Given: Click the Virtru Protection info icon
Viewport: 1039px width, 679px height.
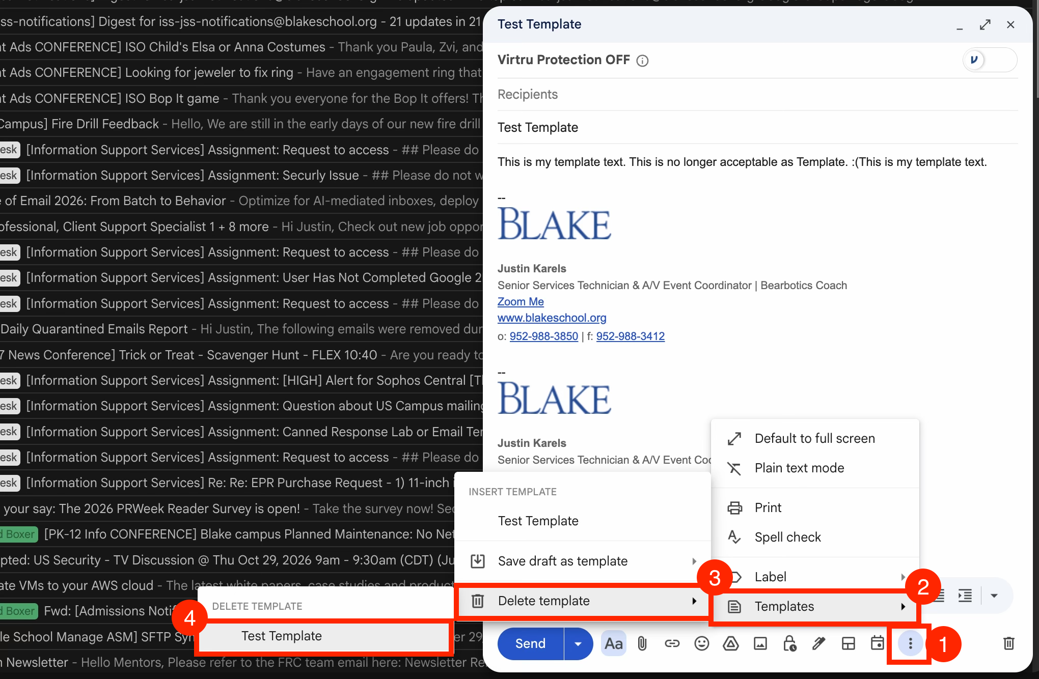Looking at the screenshot, I should coord(643,61).
